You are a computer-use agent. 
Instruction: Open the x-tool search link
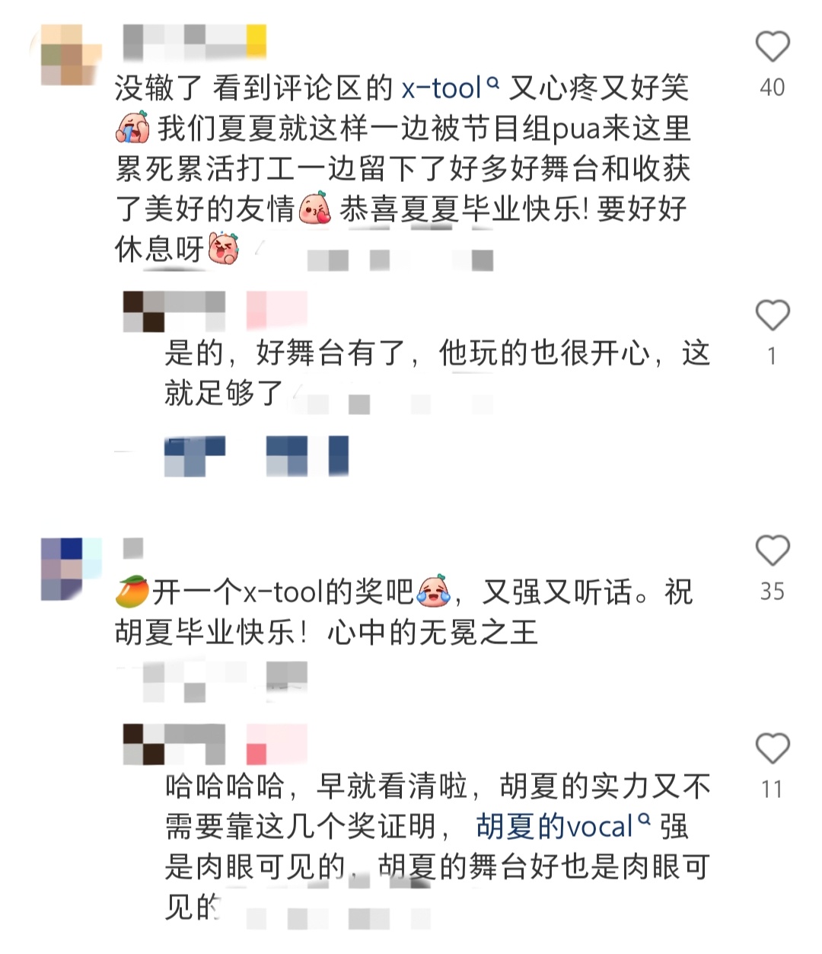[x=451, y=88]
